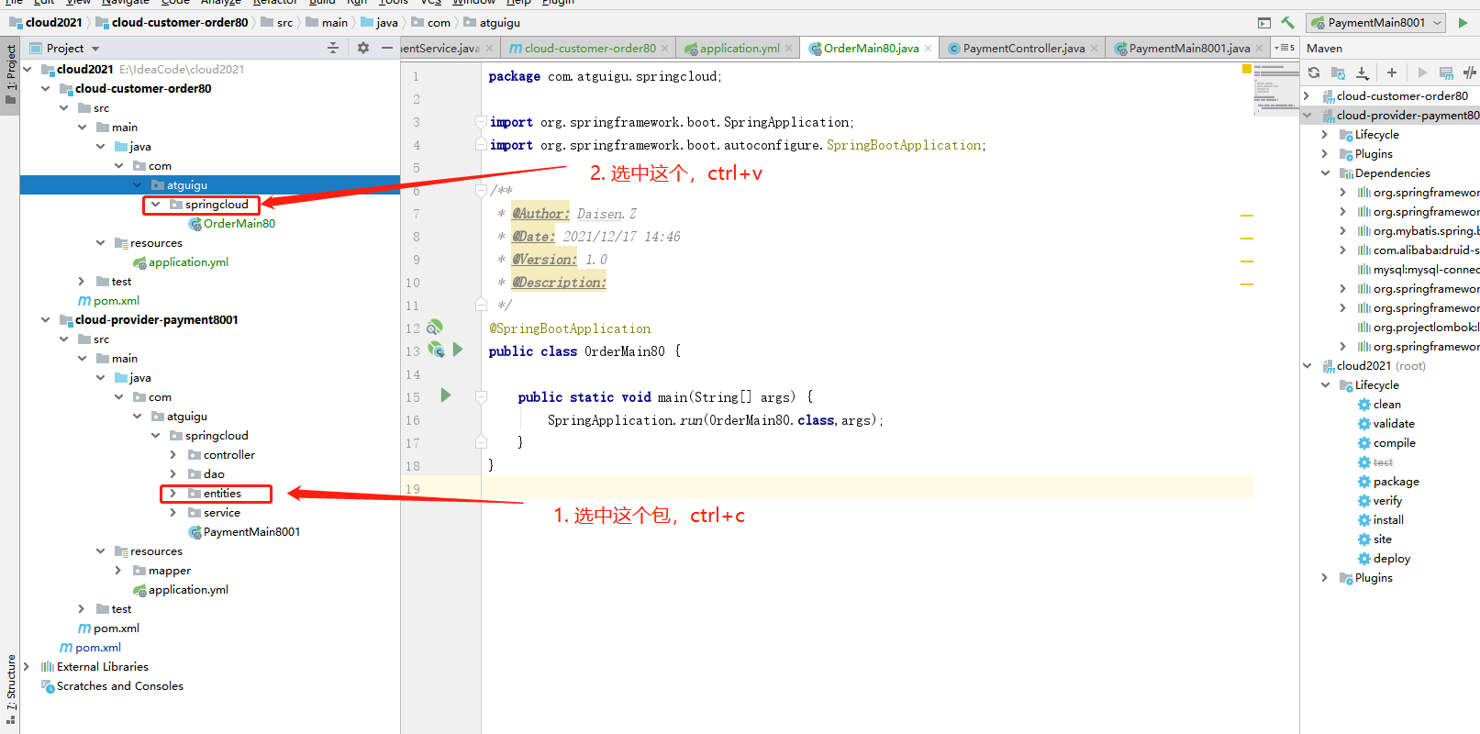
Task: Click the collapse all icon in Project panel
Action: coord(333,48)
